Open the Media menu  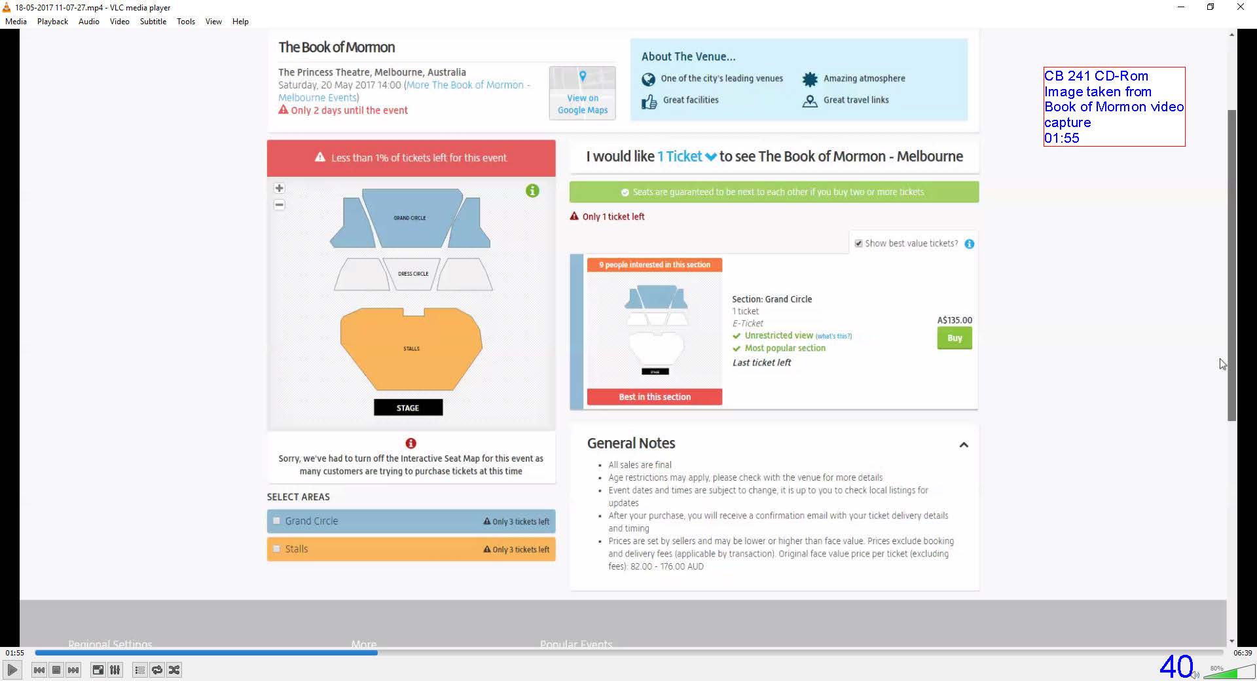click(16, 22)
